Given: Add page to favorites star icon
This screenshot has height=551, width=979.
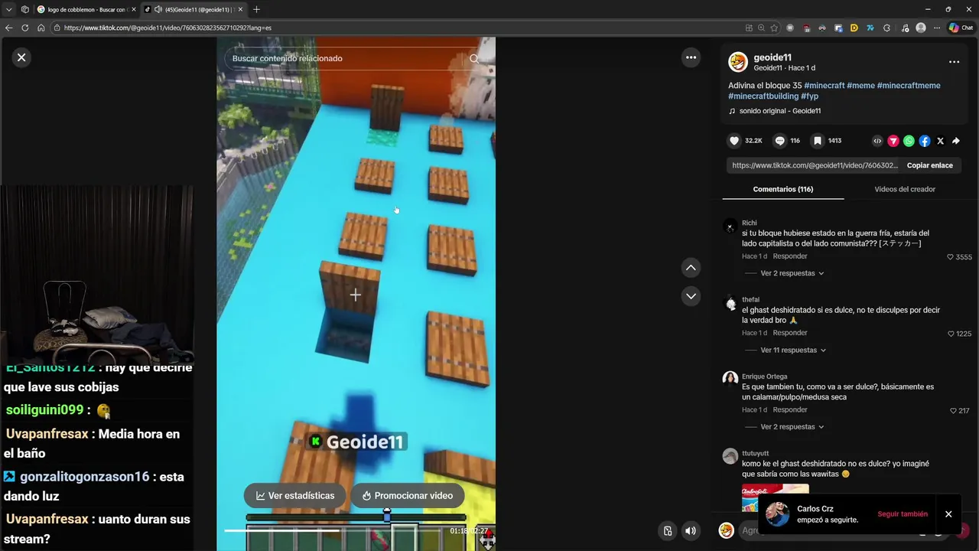Looking at the screenshot, I should [774, 28].
